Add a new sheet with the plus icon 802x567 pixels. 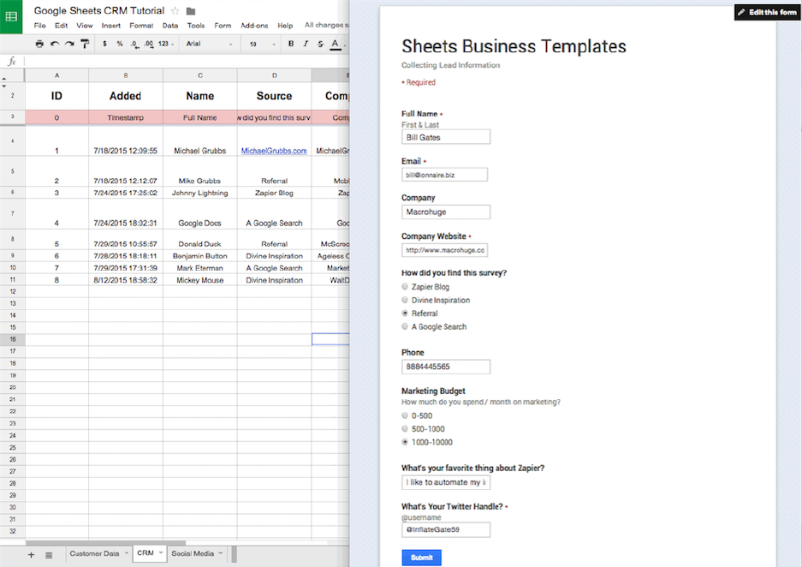(31, 555)
